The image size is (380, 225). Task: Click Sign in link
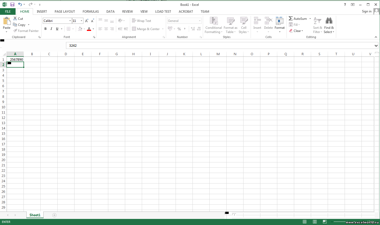coord(367,11)
